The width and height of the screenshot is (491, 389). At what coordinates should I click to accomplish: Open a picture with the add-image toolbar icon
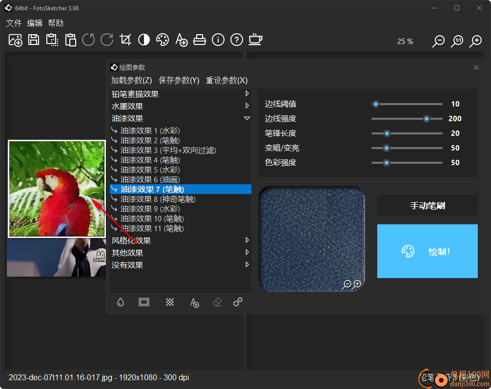coord(15,40)
